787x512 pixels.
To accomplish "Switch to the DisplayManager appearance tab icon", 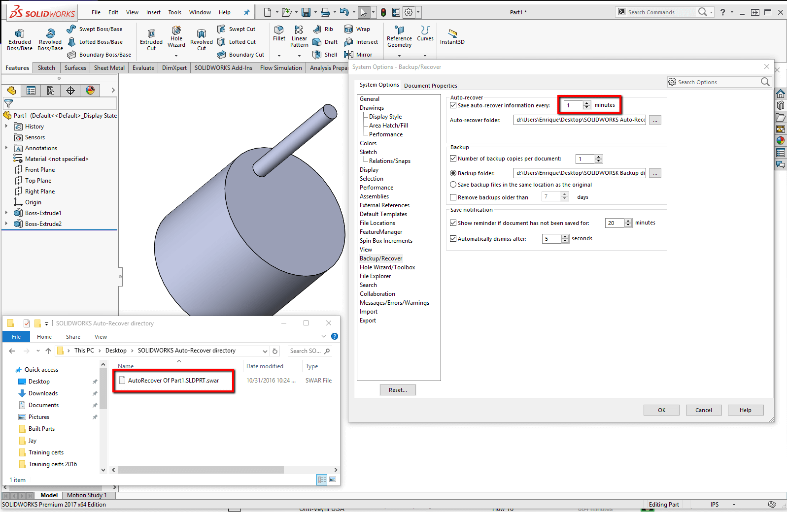I will pos(90,90).
